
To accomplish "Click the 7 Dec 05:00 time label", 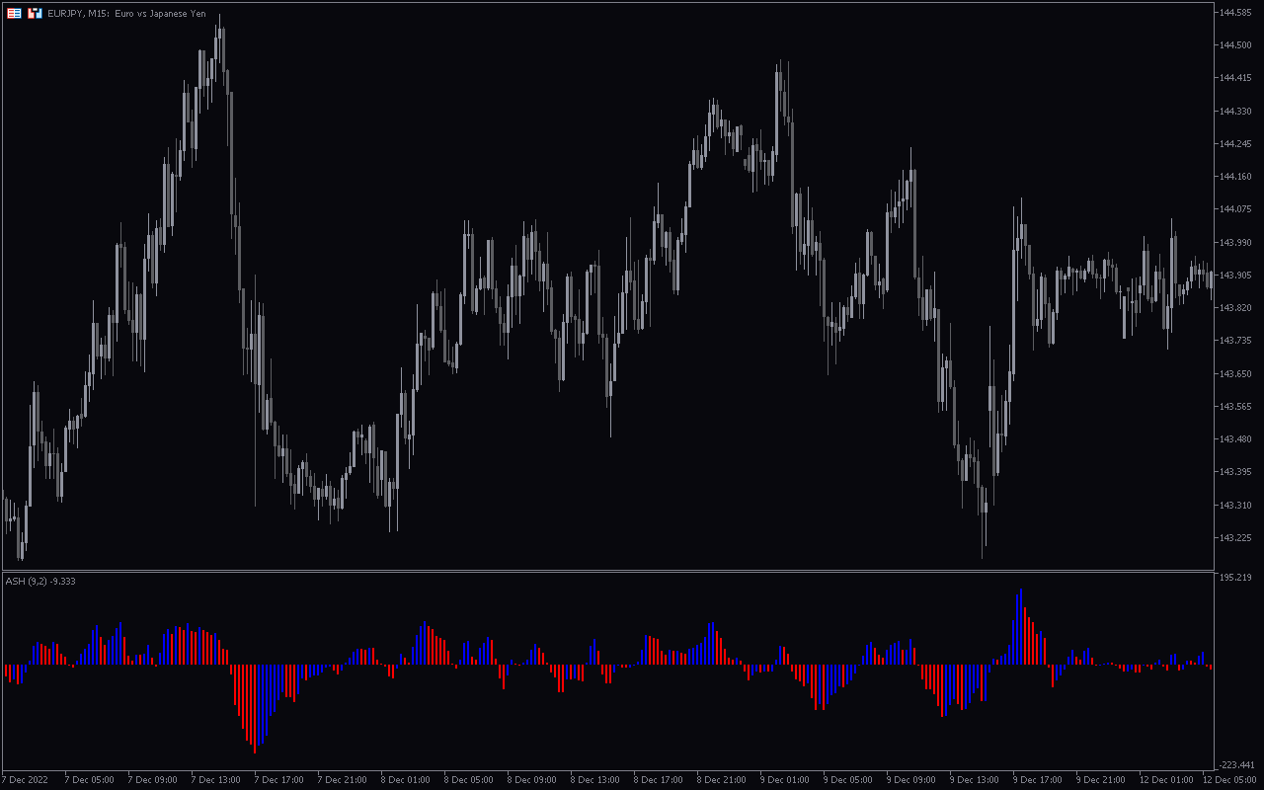I will pyautogui.click(x=89, y=779).
